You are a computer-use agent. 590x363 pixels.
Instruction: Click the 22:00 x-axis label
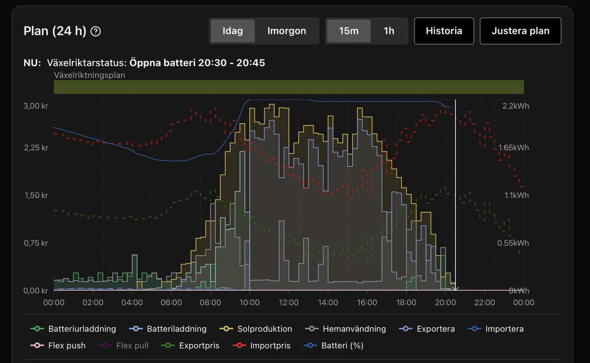(484, 302)
